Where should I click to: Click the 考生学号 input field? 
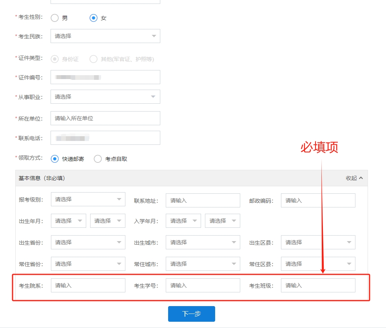(203, 285)
